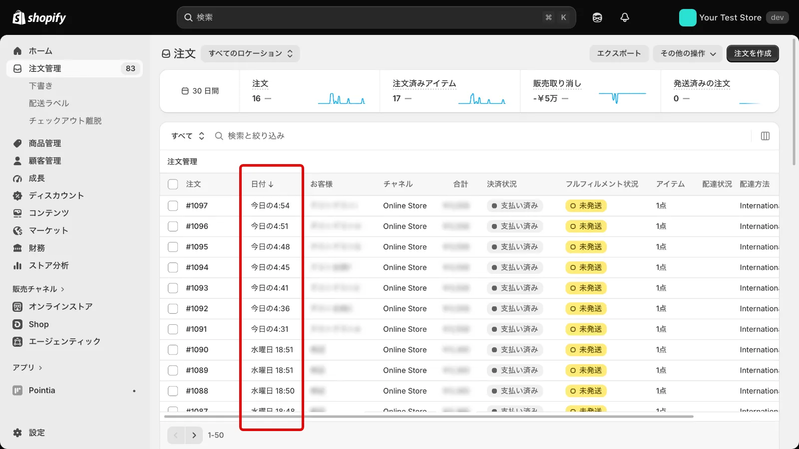Click the 財務 bank icon
This screenshot has height=449, width=799.
click(17, 248)
